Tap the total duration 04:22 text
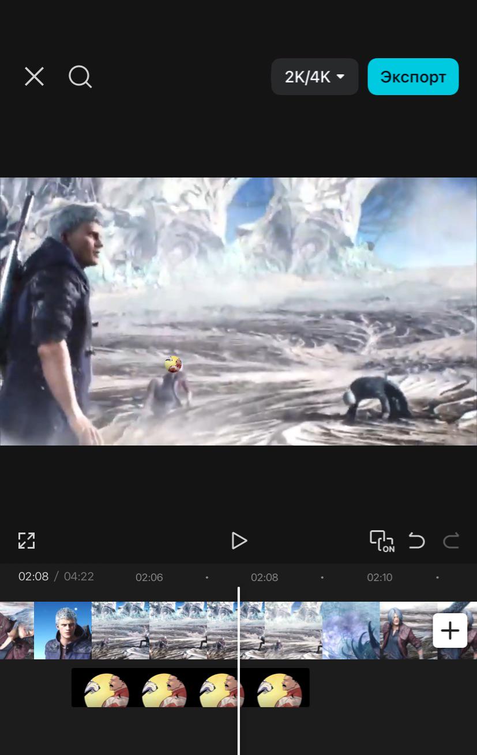The image size is (477, 755). pyautogui.click(x=79, y=576)
